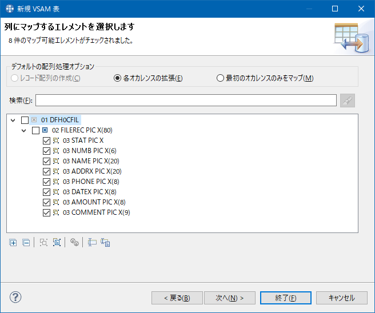Click the element icon beside 03 ADDRX
Screen dimensions: 375x313
[x=56, y=171]
